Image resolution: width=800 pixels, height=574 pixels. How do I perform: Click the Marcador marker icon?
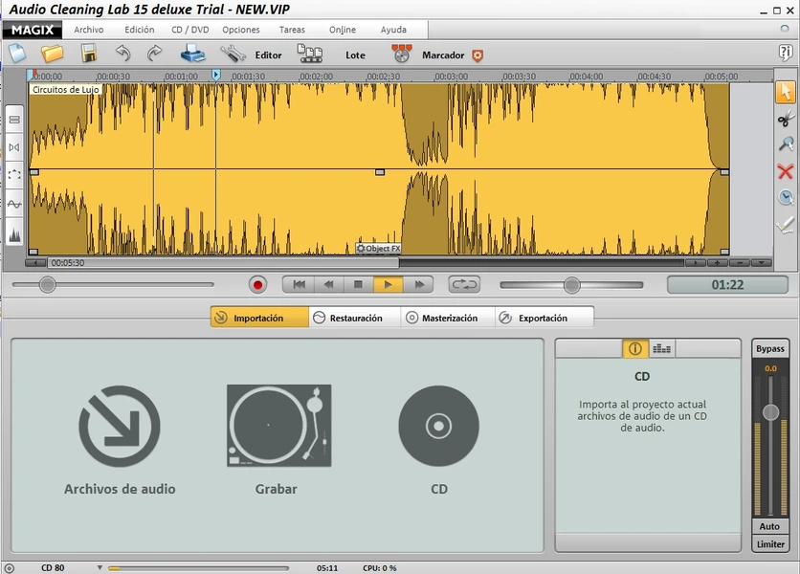pos(402,53)
